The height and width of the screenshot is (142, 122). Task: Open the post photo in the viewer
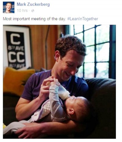click(x=59, y=82)
